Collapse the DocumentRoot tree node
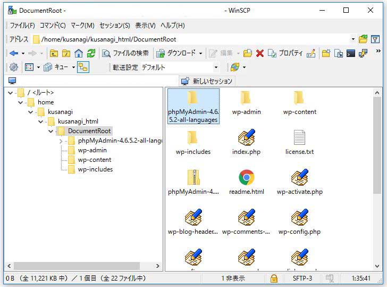The height and width of the screenshot is (287, 387). point(51,132)
